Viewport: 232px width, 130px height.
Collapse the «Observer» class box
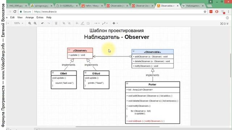(x=69, y=50)
